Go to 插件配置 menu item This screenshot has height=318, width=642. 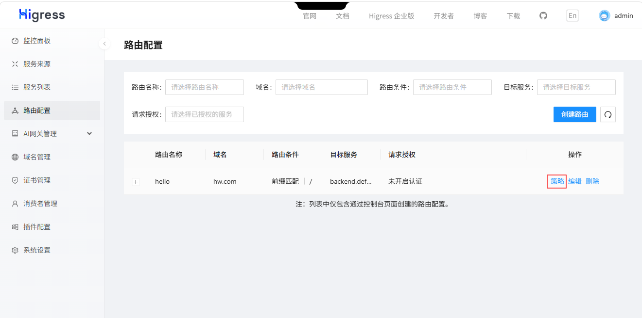[x=52, y=227]
